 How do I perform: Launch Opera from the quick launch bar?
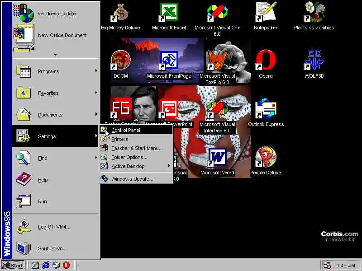click(66, 265)
